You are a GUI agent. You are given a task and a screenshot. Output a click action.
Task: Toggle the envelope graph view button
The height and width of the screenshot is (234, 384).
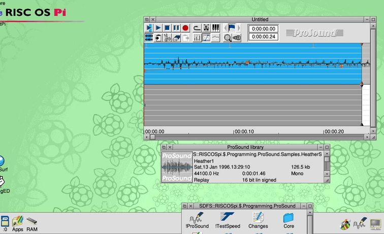(x=206, y=37)
